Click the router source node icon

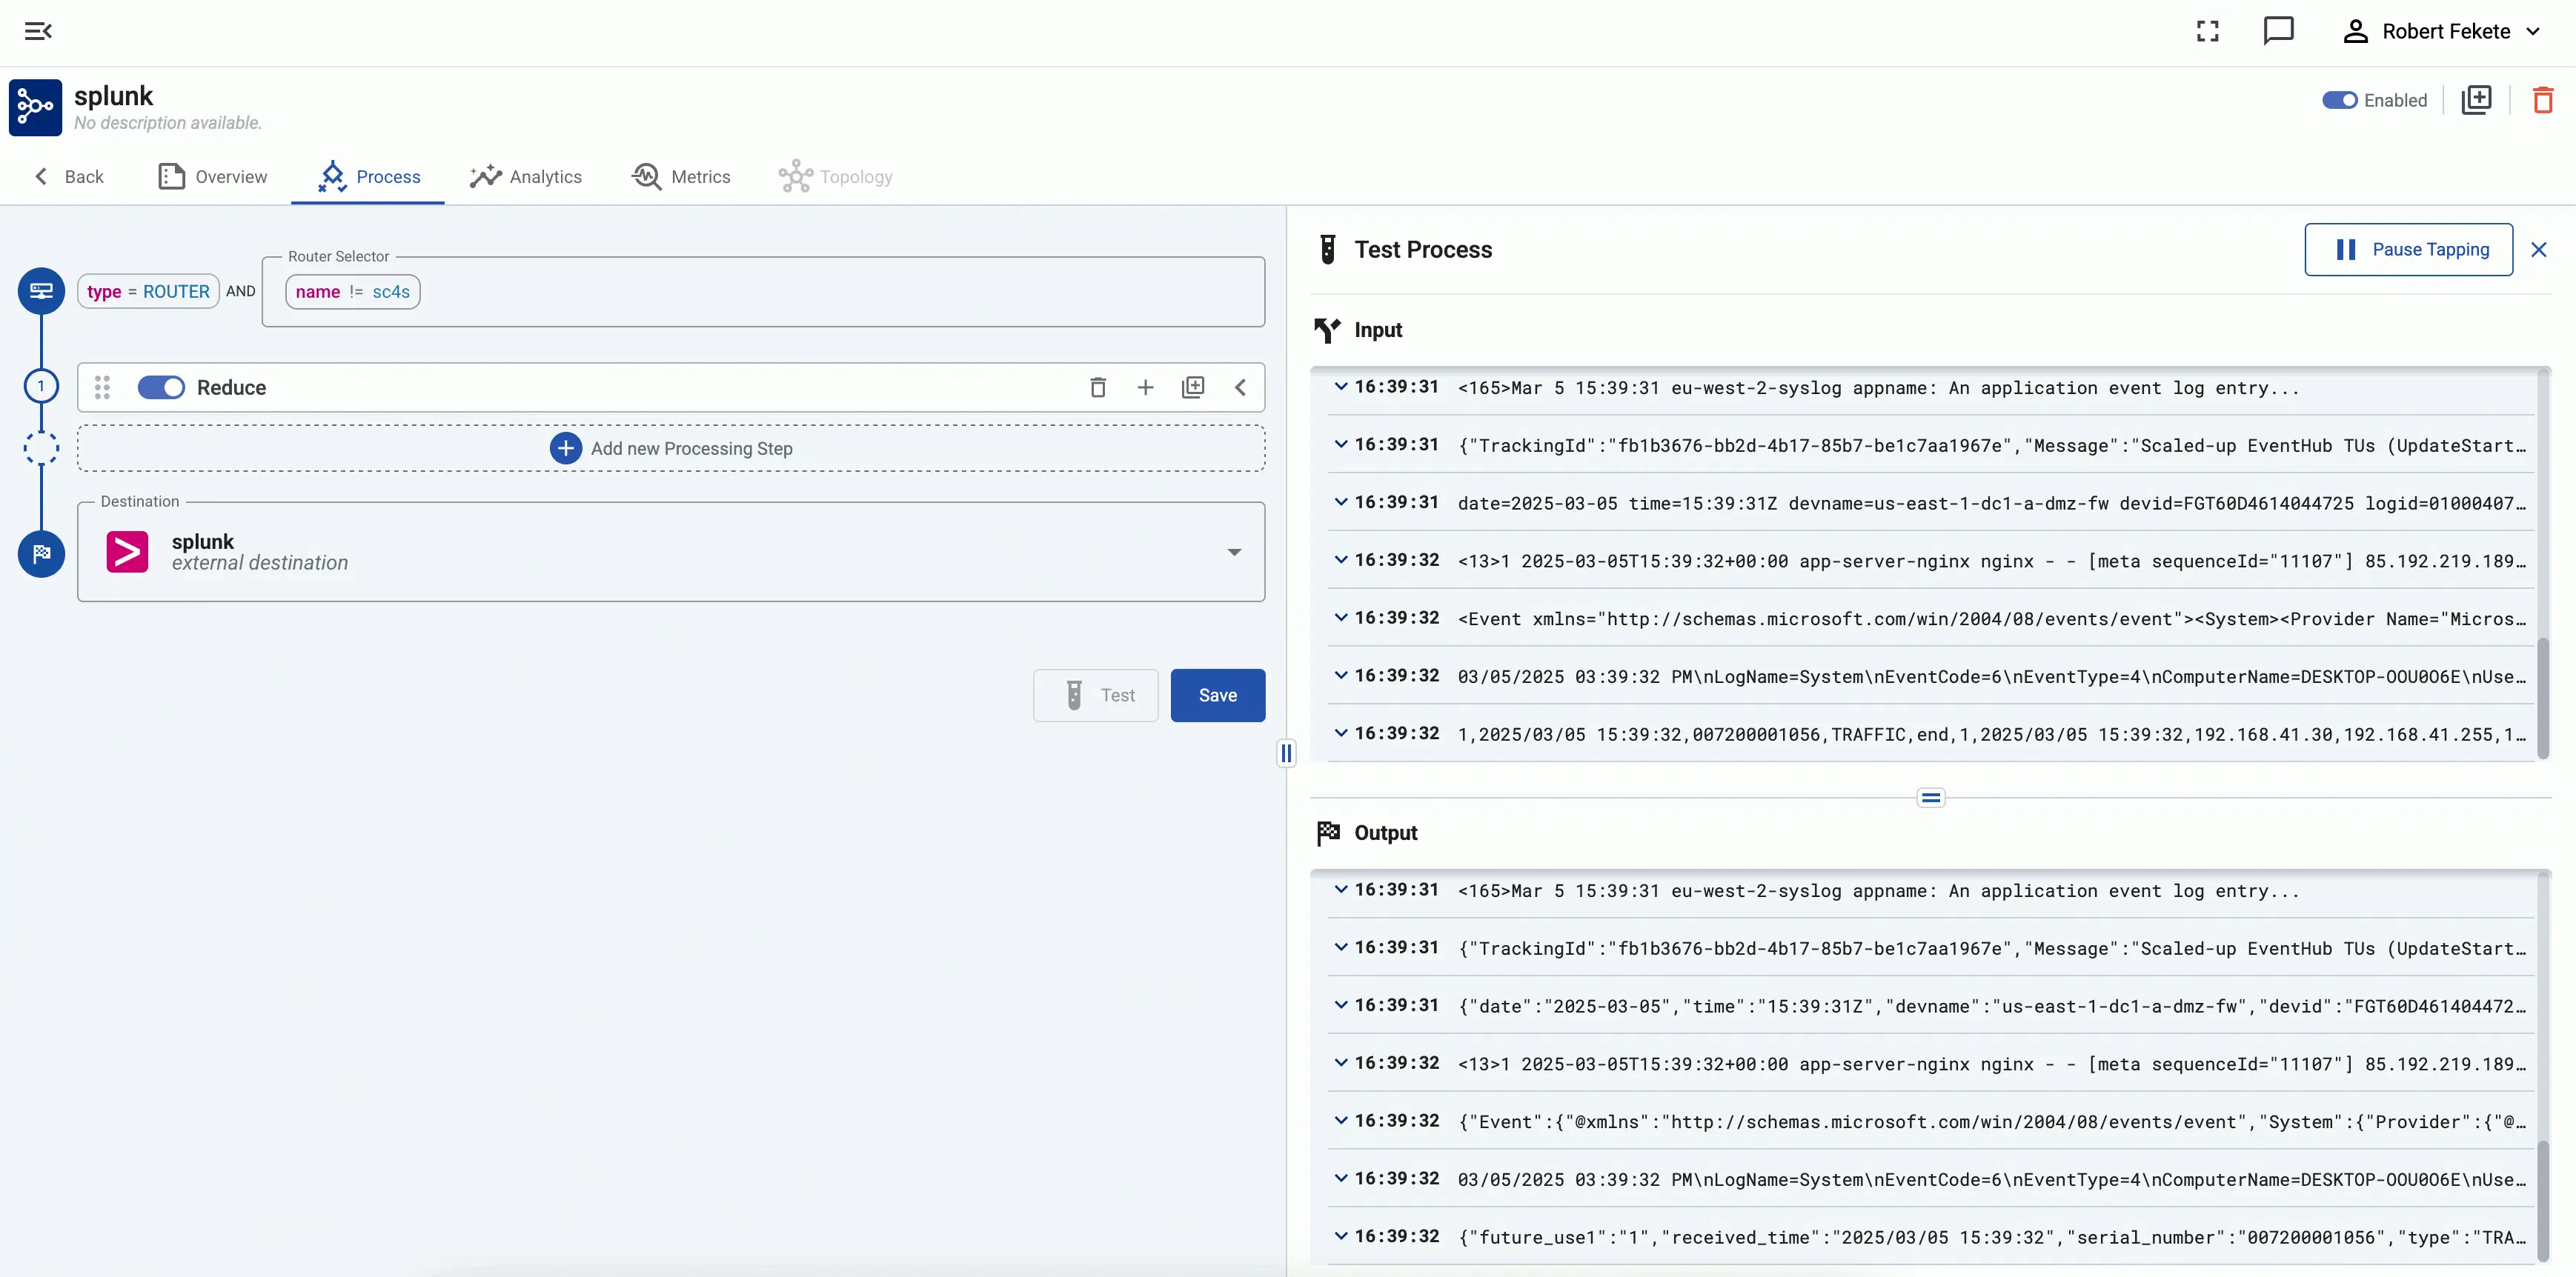[41, 291]
